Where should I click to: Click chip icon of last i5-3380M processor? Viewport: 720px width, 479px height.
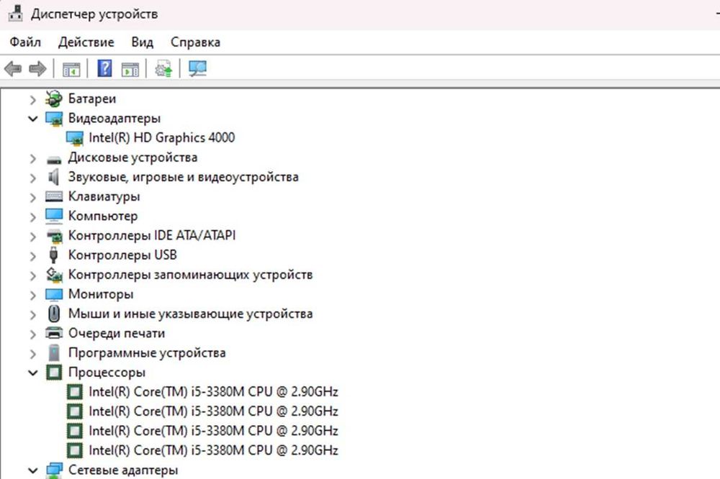click(x=74, y=450)
